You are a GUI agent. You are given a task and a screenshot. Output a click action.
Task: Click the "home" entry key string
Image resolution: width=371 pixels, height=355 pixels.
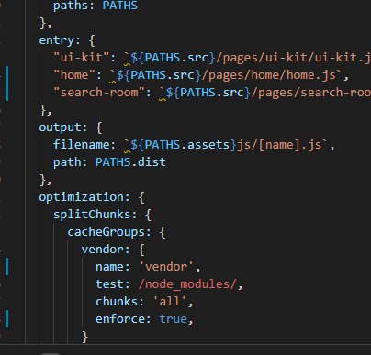click(x=74, y=75)
